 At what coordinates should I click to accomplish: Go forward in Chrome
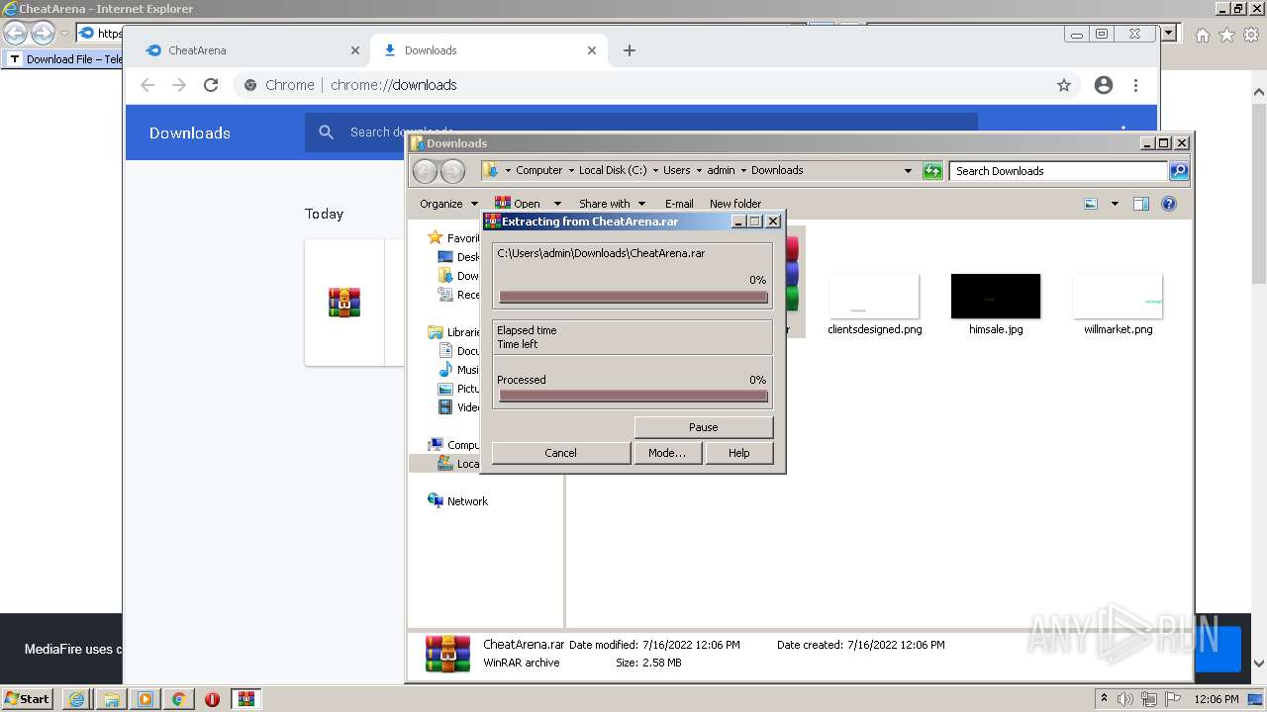click(179, 85)
